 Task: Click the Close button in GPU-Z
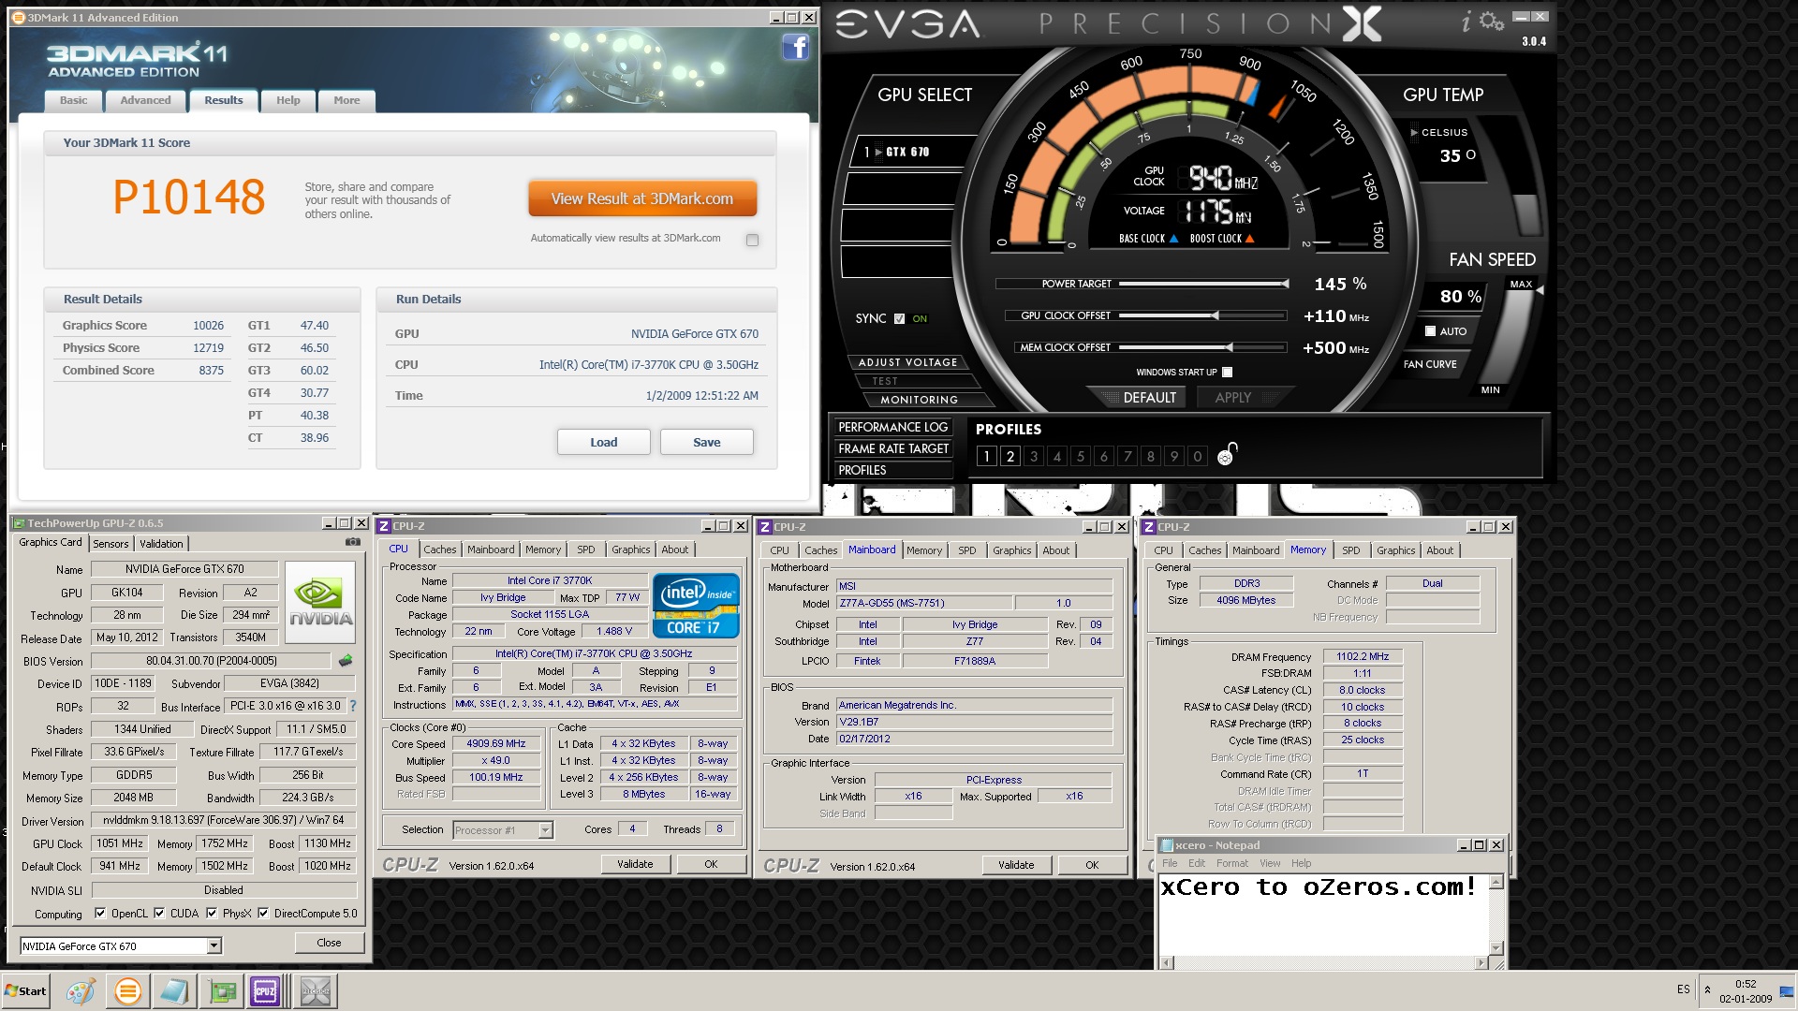[x=329, y=943]
